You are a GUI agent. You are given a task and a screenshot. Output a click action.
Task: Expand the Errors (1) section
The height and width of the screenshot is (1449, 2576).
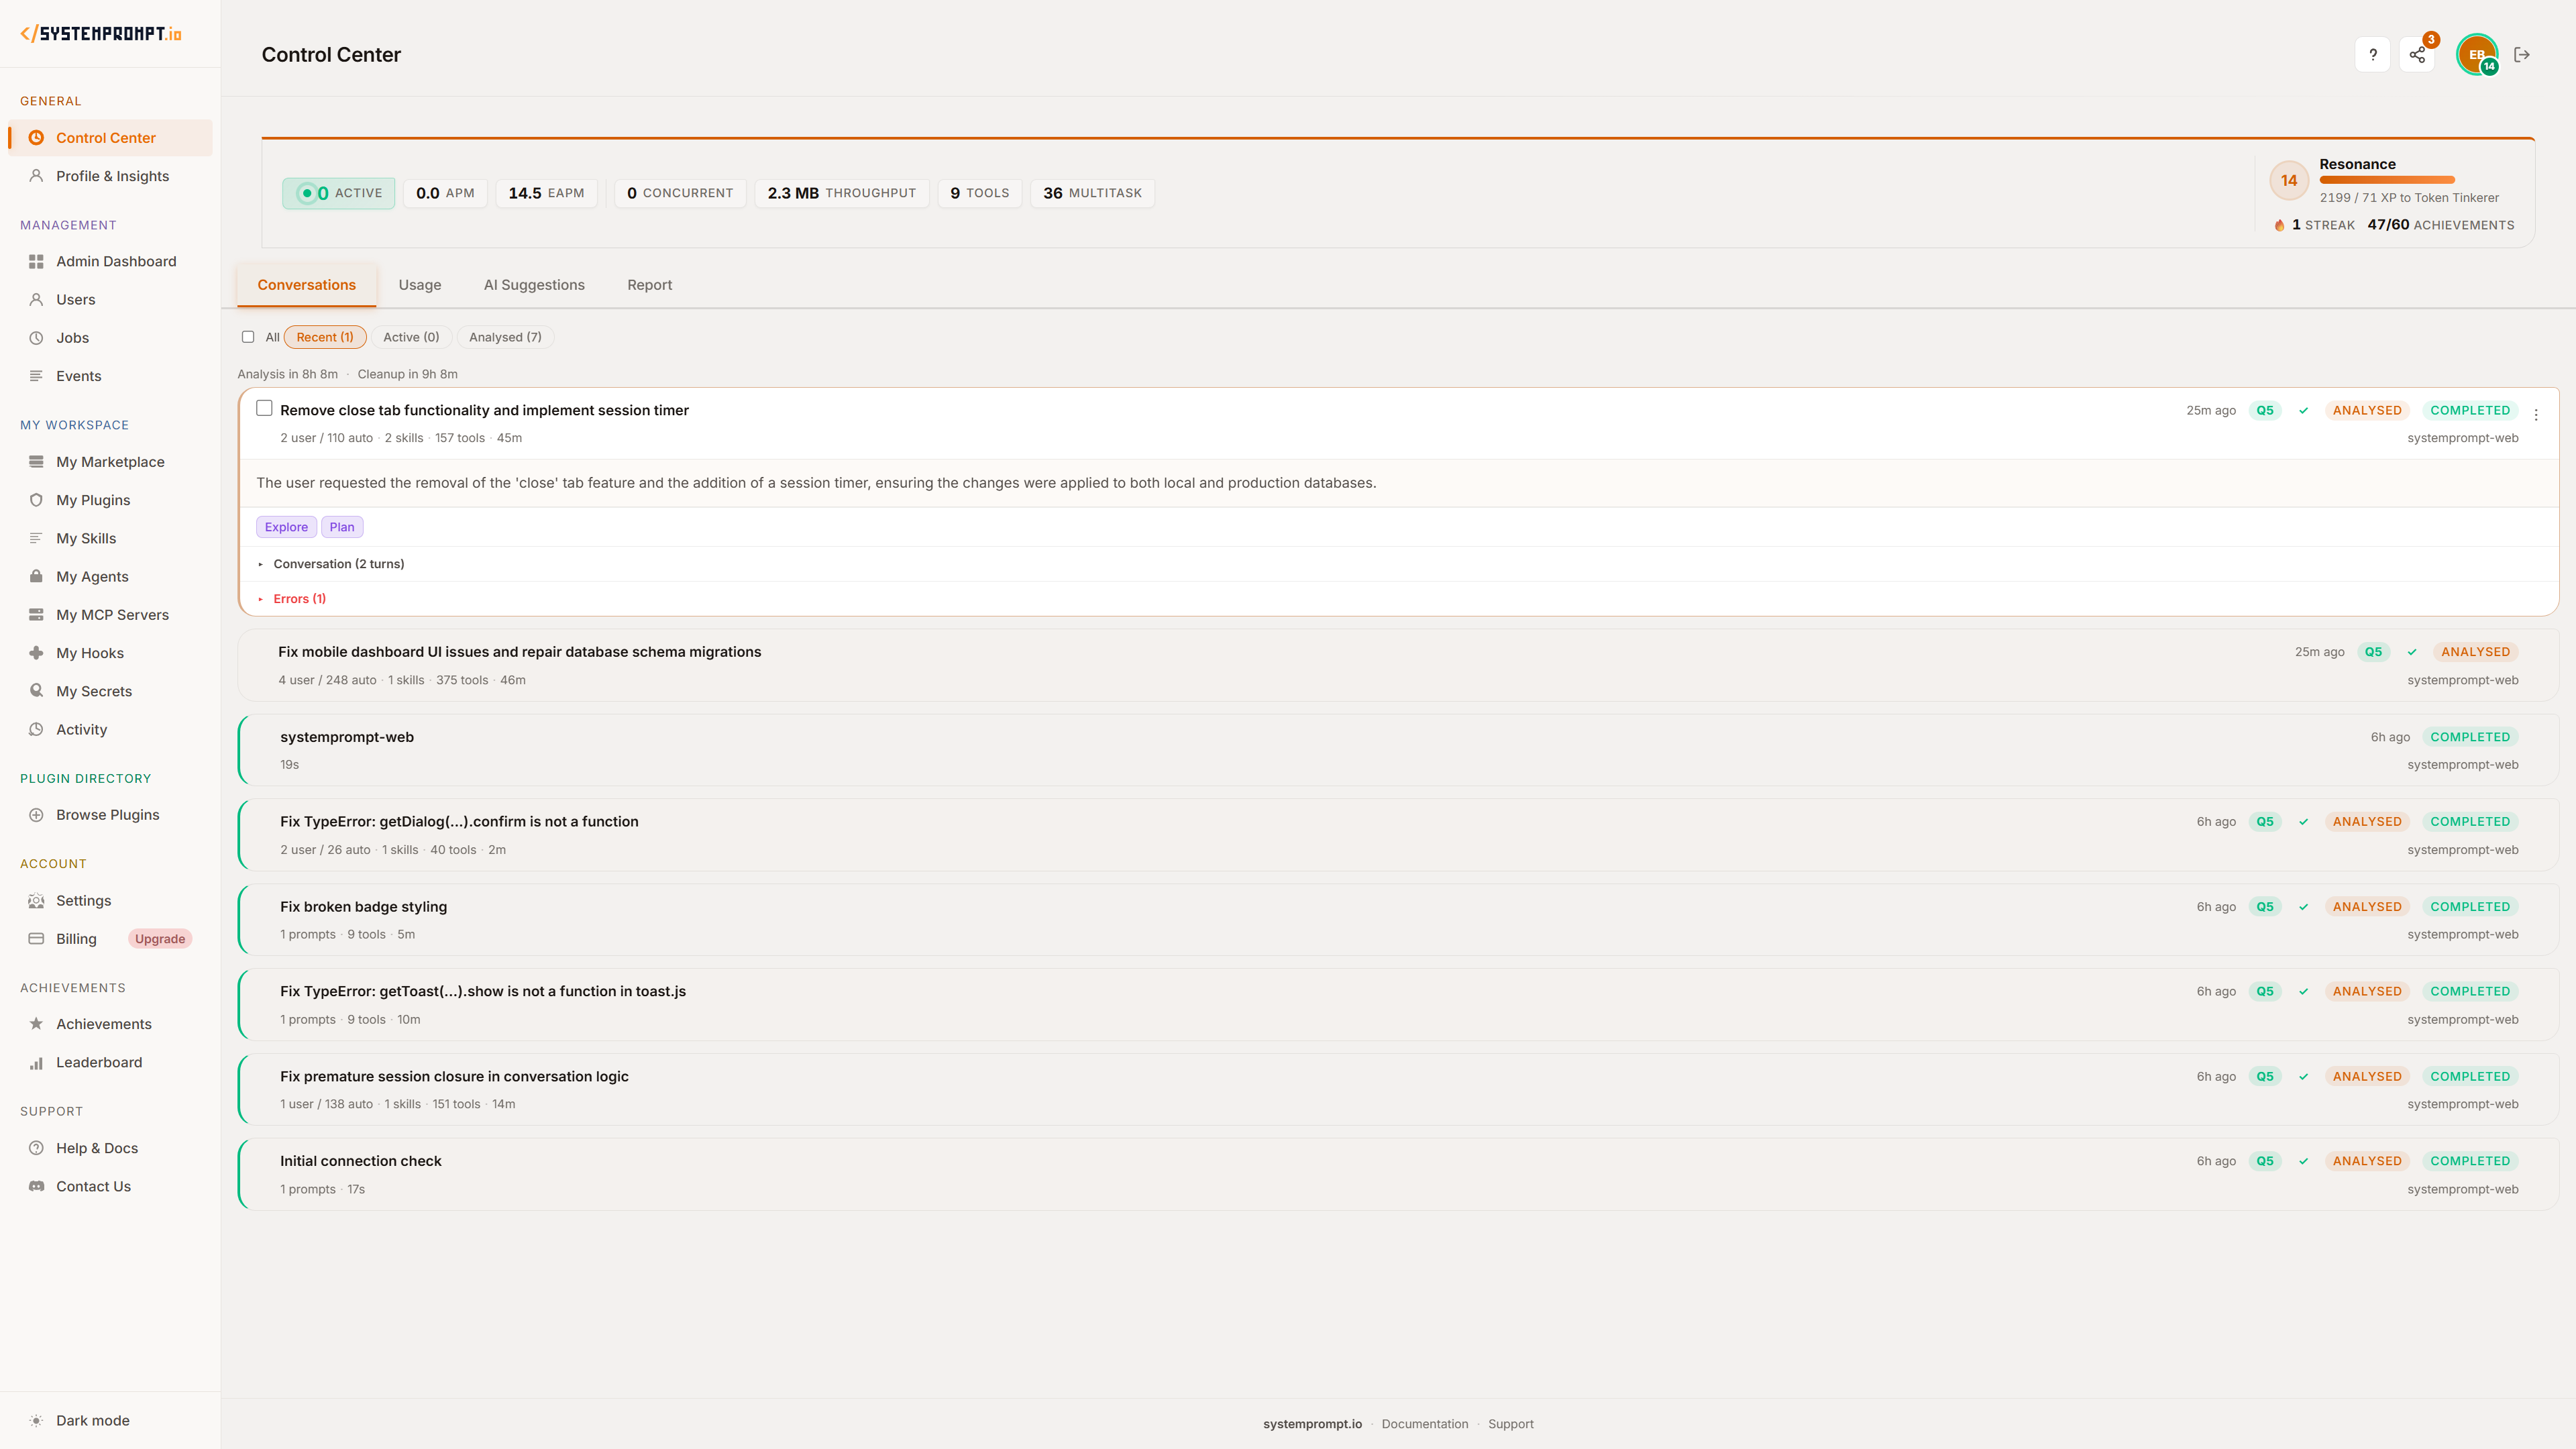pos(299,599)
